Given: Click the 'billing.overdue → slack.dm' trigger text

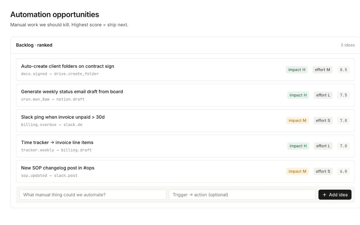Looking at the screenshot, I should click(52, 125).
